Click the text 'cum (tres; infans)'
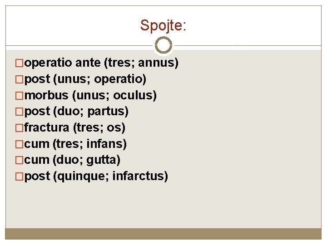The image size is (327, 245). (x=75, y=144)
